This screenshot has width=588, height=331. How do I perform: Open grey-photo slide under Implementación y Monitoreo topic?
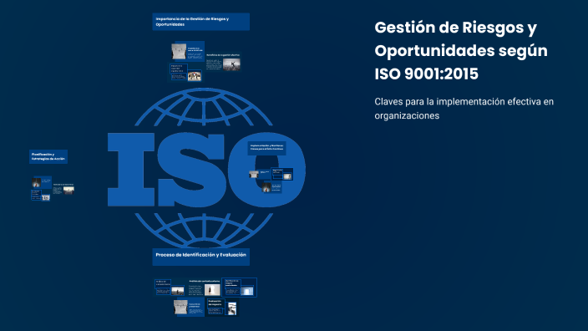(x=260, y=174)
